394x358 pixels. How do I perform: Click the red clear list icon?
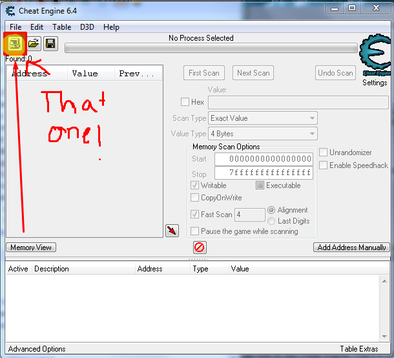coord(200,247)
